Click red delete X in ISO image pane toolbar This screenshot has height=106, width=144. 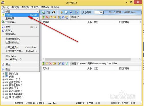coord(47,17)
